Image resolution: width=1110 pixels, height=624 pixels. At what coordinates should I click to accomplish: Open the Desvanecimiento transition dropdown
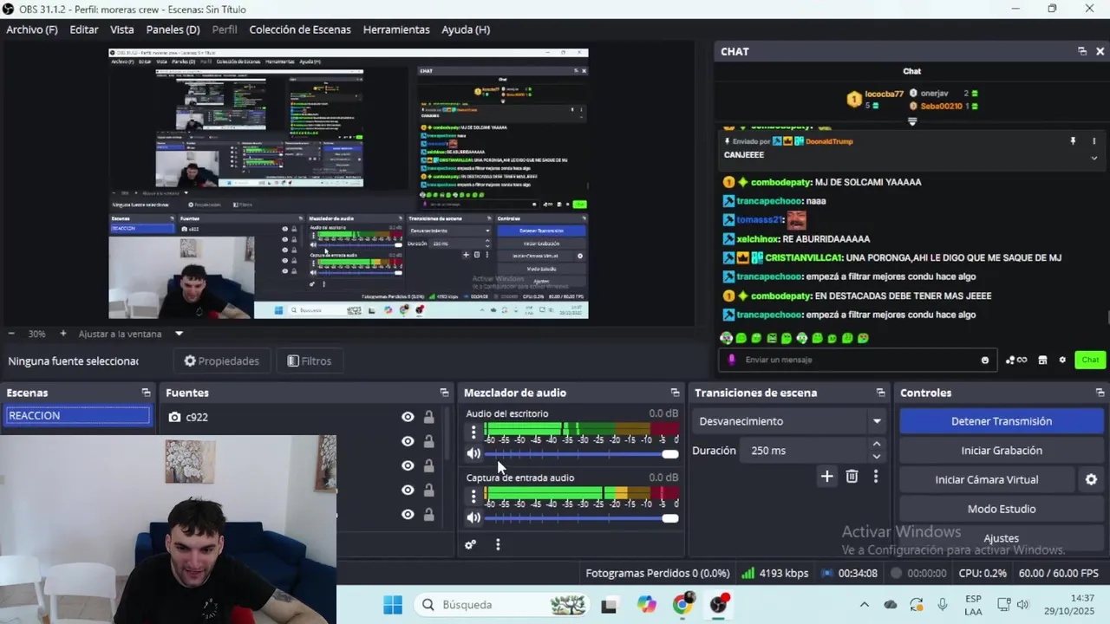pyautogui.click(x=790, y=421)
